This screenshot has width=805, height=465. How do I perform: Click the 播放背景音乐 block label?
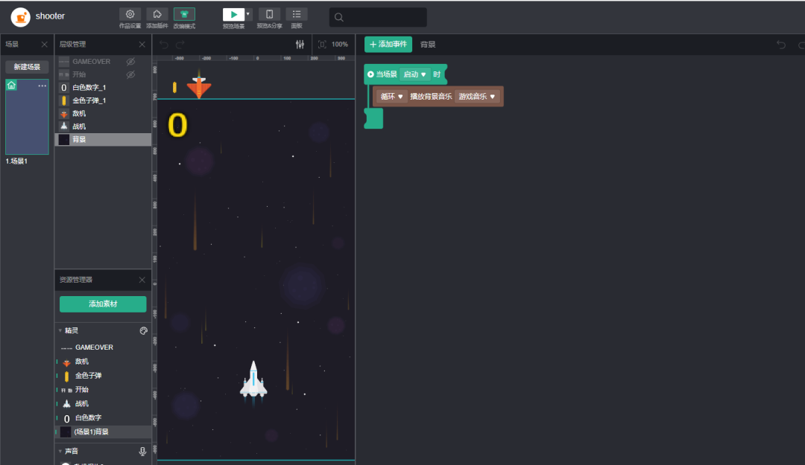[431, 97]
